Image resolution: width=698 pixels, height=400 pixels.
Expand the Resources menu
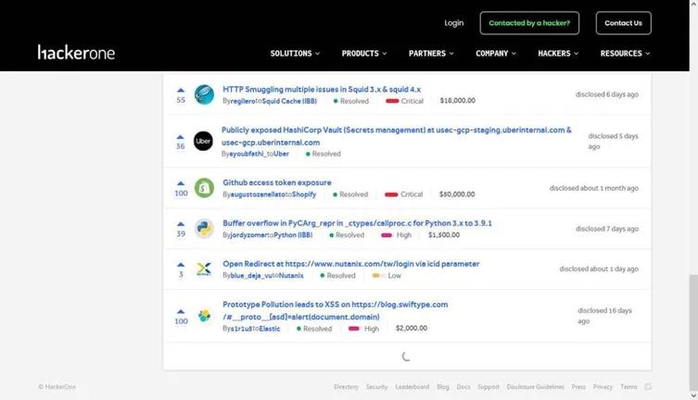(625, 54)
